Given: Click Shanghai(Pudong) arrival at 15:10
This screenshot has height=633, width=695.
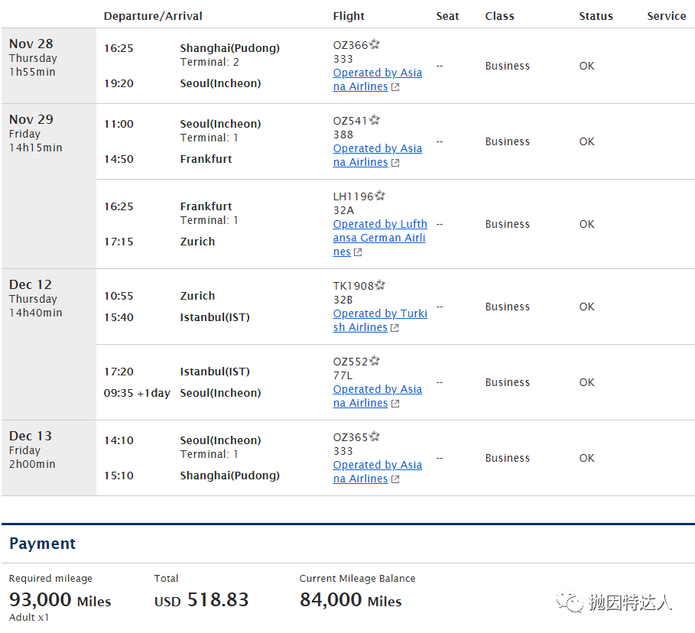Looking at the screenshot, I should 229,476.
